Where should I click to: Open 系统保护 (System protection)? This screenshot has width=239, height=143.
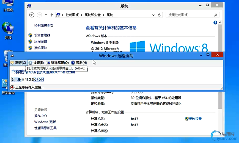pos(40,48)
